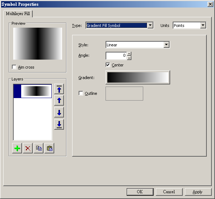215x199 pixels.
Task: Open the Type dropdown for Gradient Fill Symbol
Action: pos(150,25)
